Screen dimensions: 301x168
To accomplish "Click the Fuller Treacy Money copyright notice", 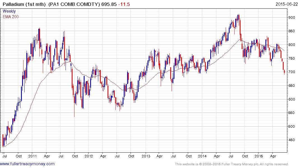I will (x=232, y=164).
